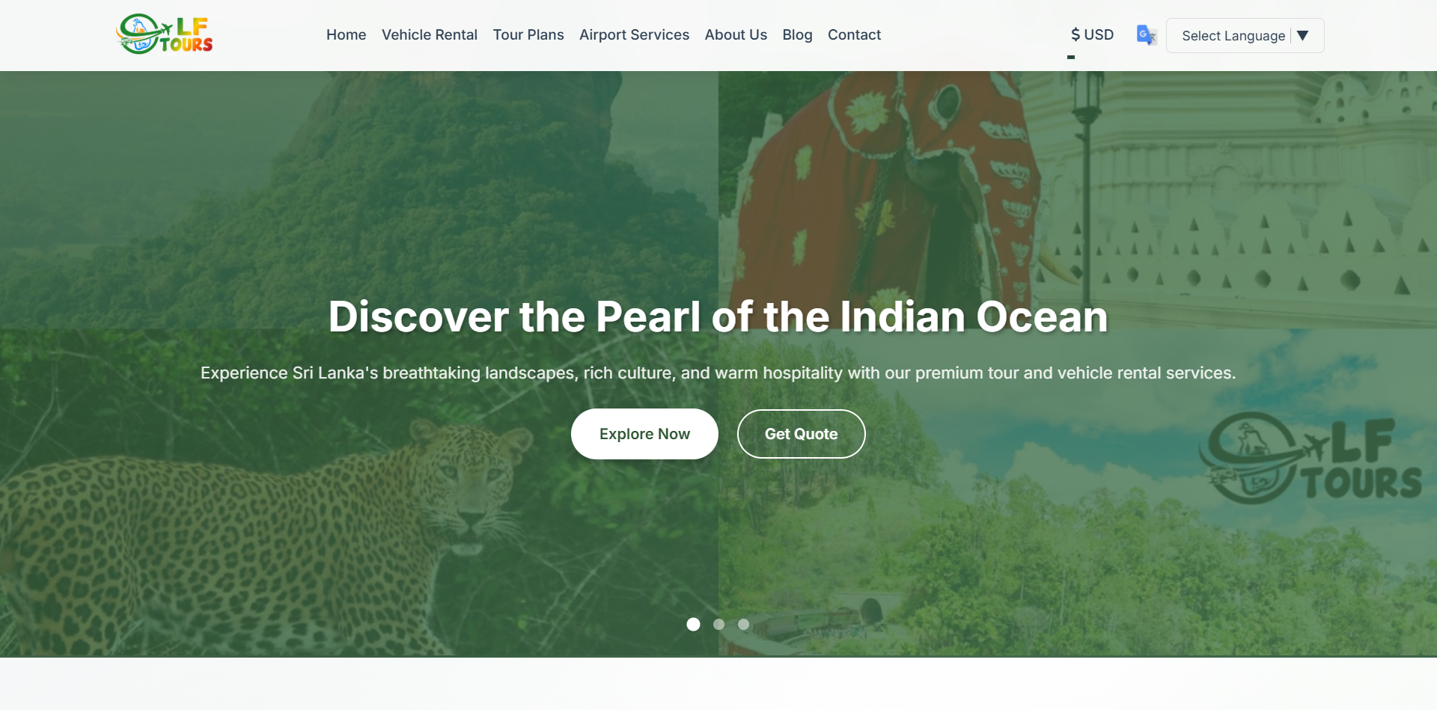The height and width of the screenshot is (710, 1437).
Task: Switch to the third carousel slide dot
Action: [x=743, y=624]
